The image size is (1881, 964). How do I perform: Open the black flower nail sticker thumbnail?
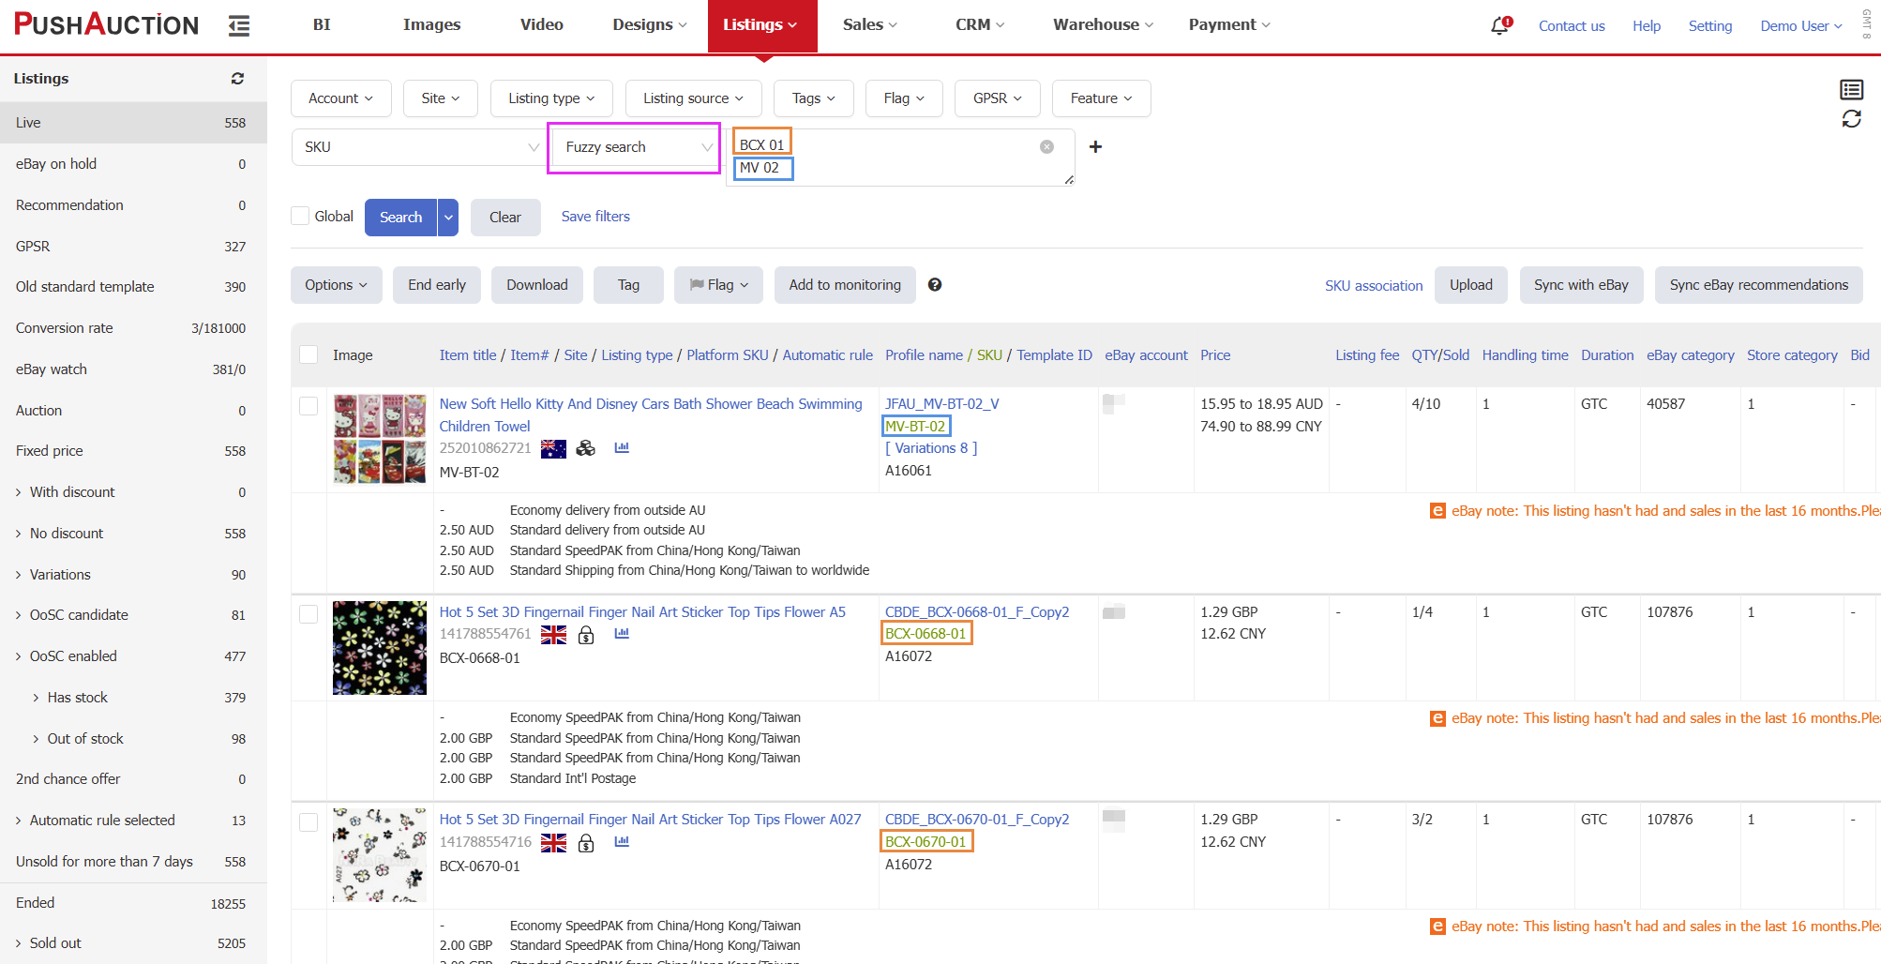[380, 648]
